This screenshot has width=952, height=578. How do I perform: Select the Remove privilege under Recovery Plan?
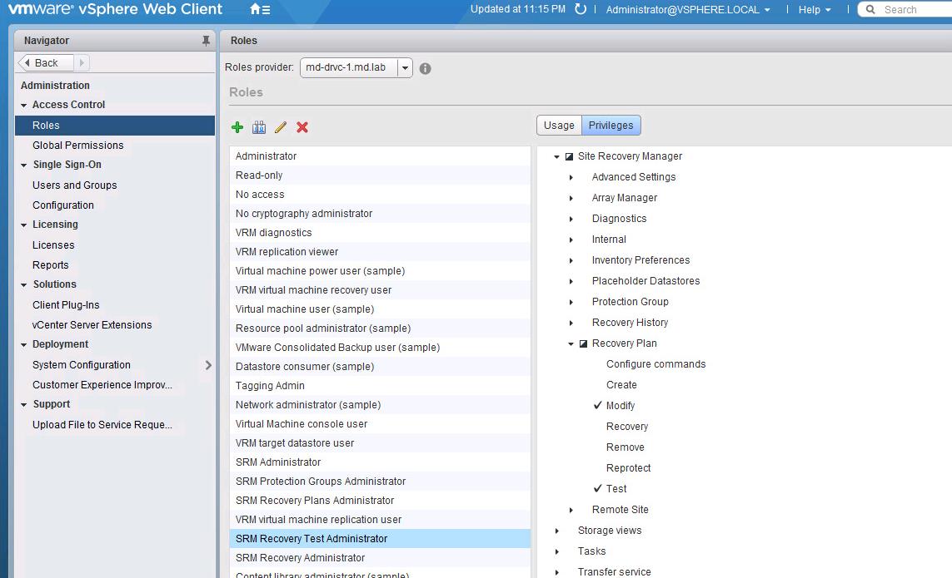(x=626, y=447)
